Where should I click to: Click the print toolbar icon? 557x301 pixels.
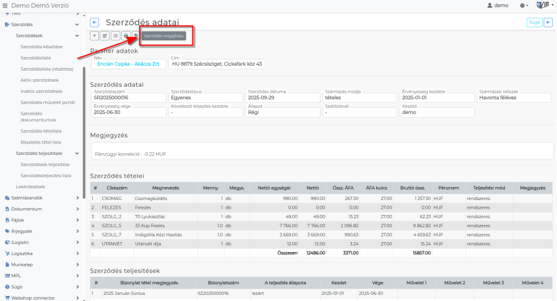[x=126, y=36]
